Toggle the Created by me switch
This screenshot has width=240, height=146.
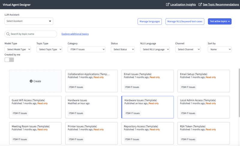(x=9, y=60)
